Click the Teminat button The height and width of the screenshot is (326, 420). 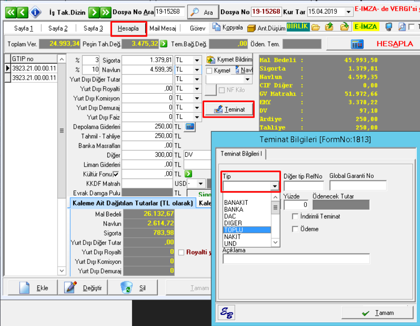pyautogui.click(x=229, y=110)
